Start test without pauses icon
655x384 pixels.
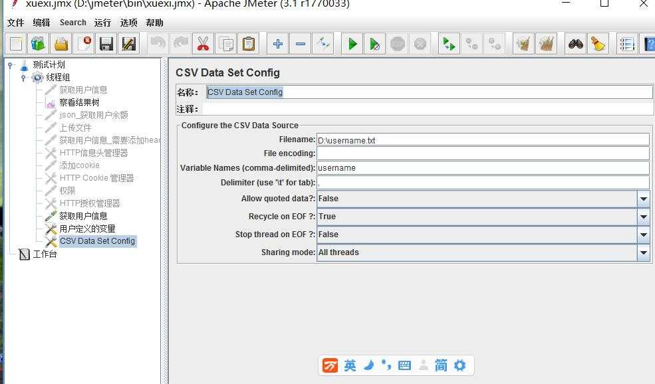(374, 44)
